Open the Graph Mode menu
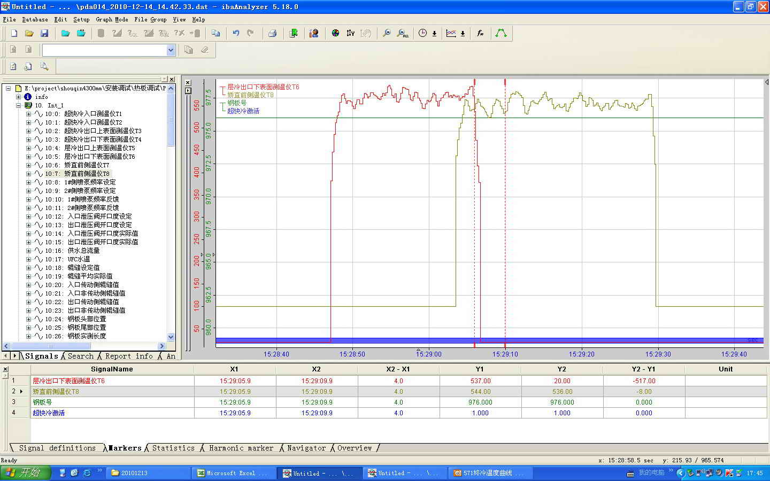This screenshot has width=770, height=481. tap(112, 19)
